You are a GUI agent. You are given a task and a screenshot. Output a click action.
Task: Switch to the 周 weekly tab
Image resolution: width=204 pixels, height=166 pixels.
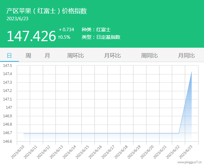28,56
